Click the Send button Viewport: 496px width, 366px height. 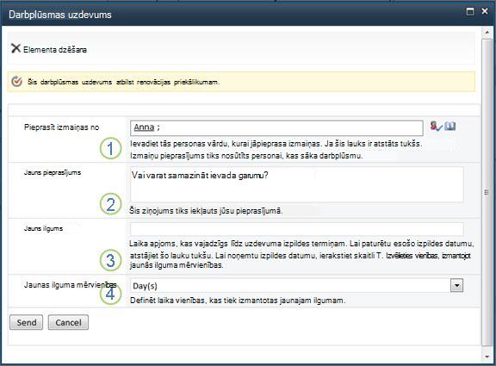[x=26, y=323]
